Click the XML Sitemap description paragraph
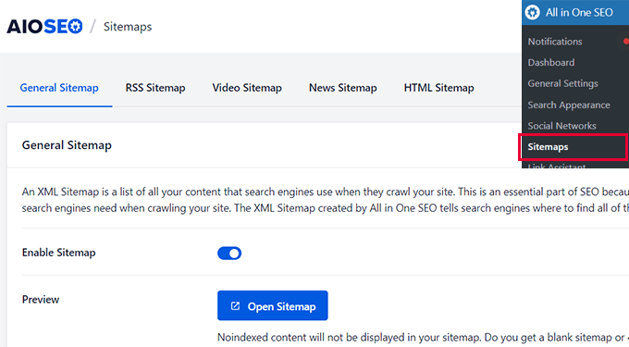 click(326, 200)
